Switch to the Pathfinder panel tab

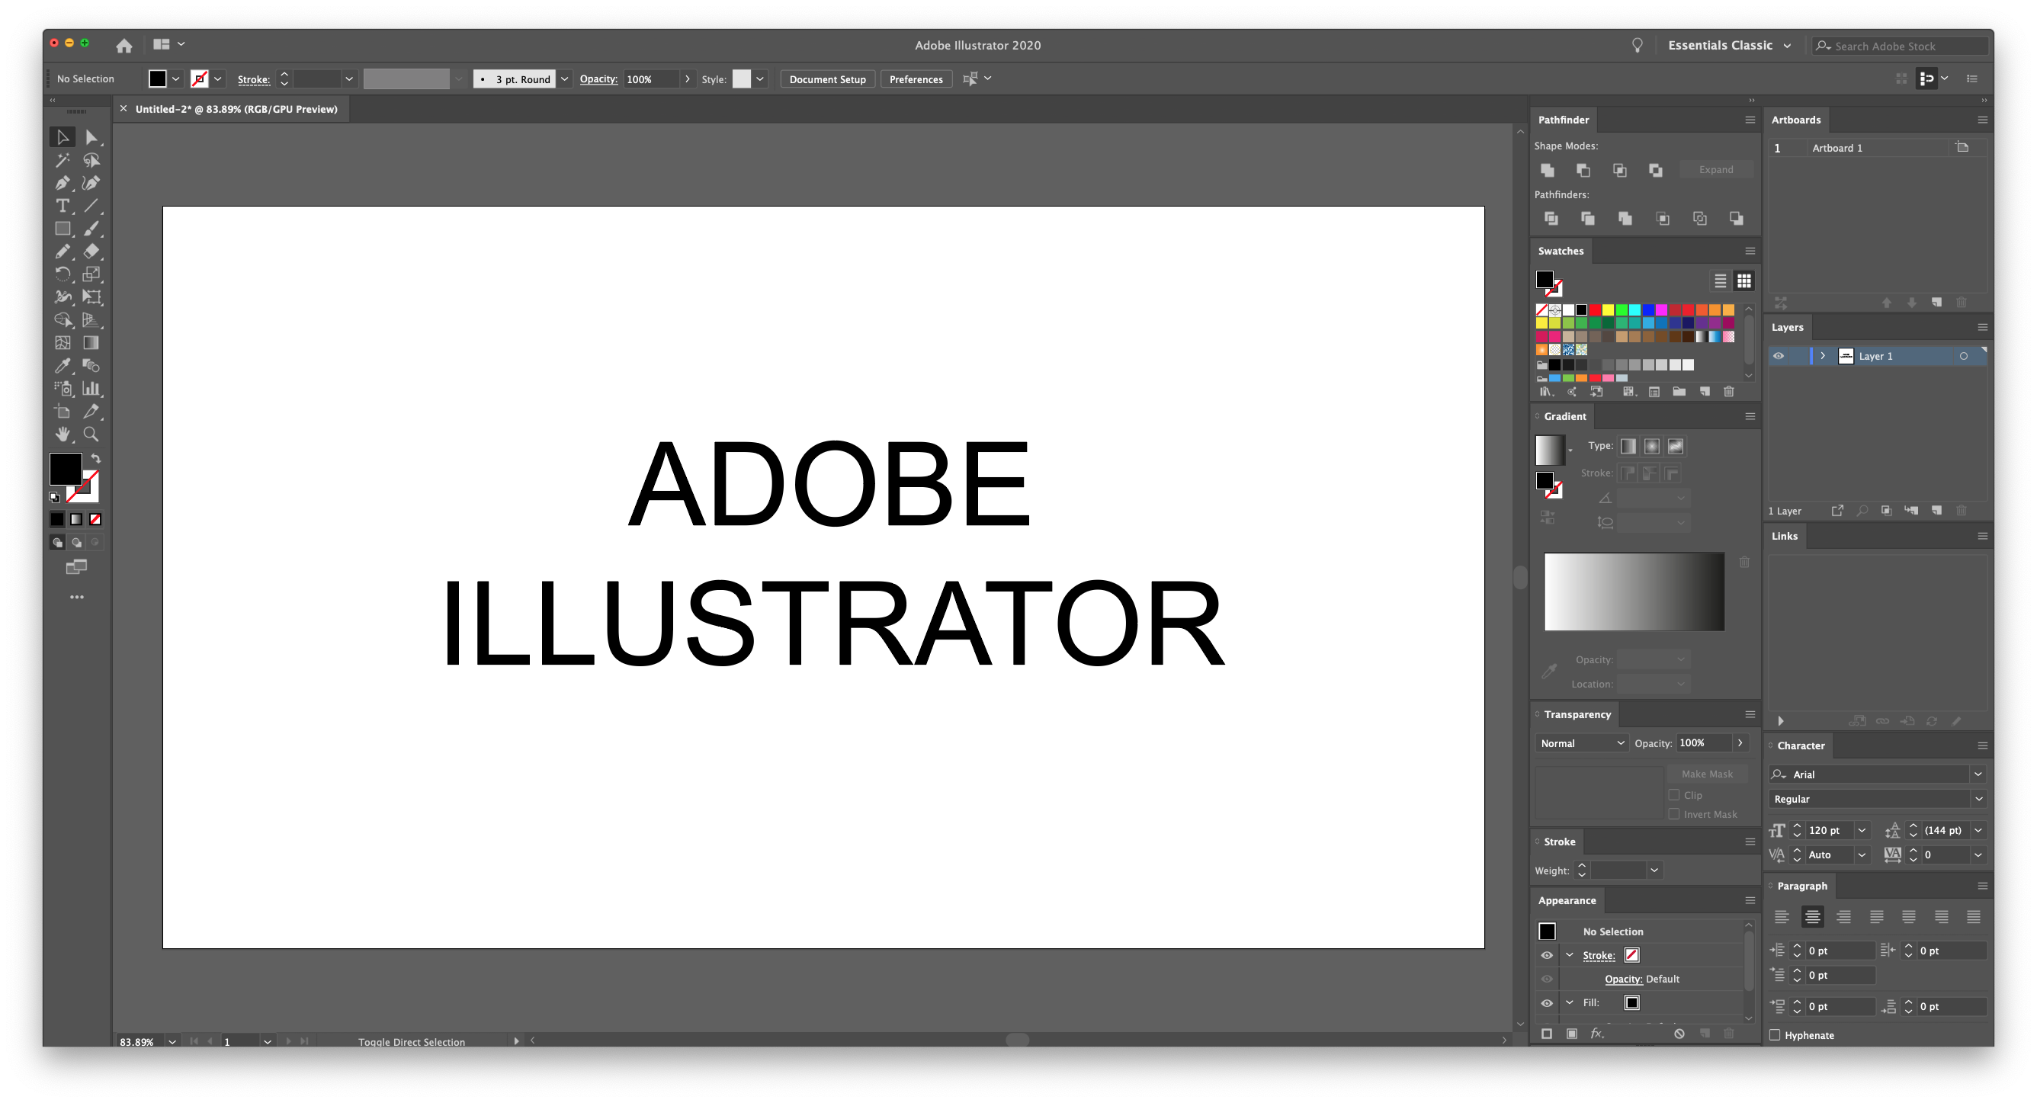point(1564,120)
